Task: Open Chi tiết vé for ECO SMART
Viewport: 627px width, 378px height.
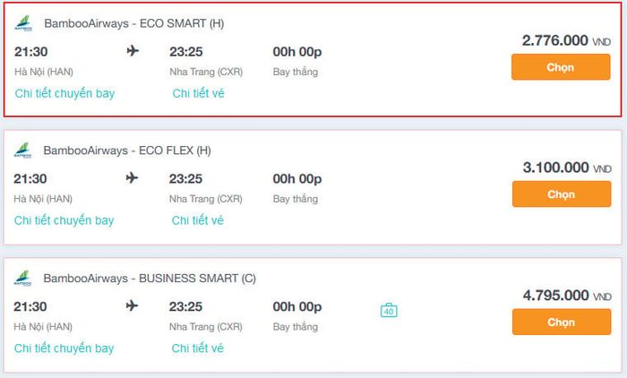Action: tap(198, 93)
